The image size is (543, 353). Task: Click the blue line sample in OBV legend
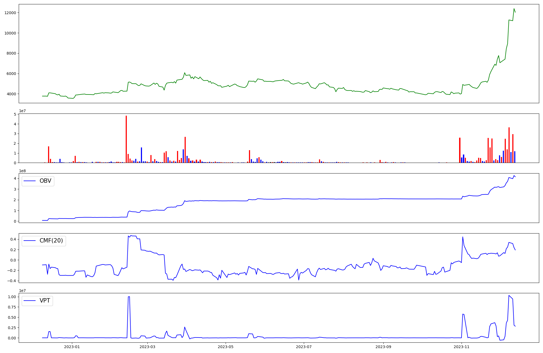point(30,181)
